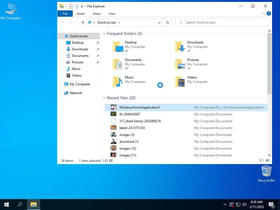
Task: Open the Desktop folder tile in Frequent folders
Action: point(129,46)
